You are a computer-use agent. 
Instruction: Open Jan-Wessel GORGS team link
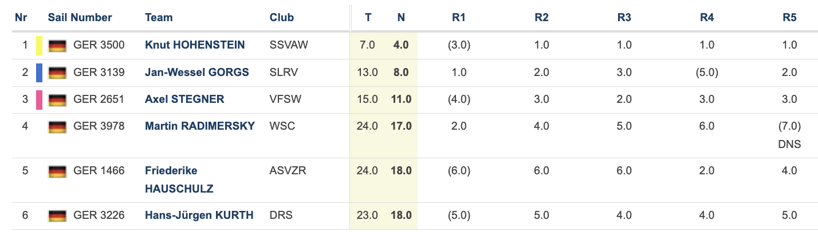point(197,73)
